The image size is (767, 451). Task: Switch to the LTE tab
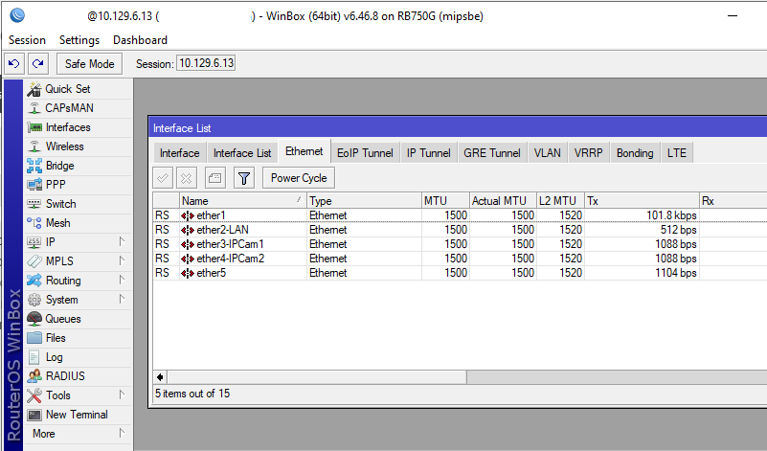click(x=677, y=153)
